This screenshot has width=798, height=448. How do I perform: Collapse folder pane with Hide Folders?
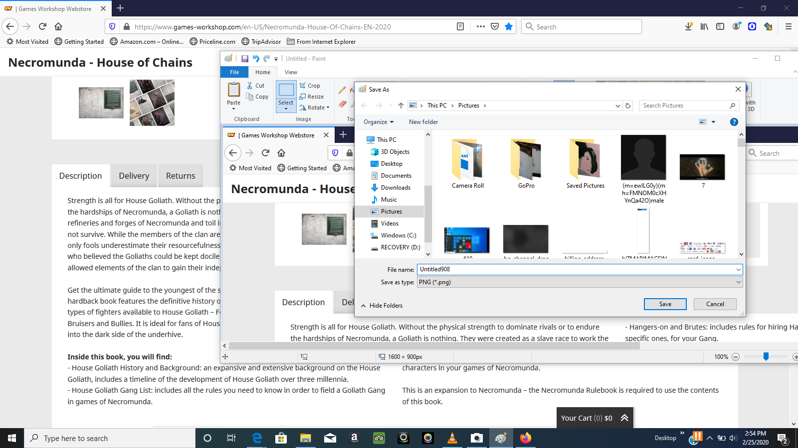[382, 306]
